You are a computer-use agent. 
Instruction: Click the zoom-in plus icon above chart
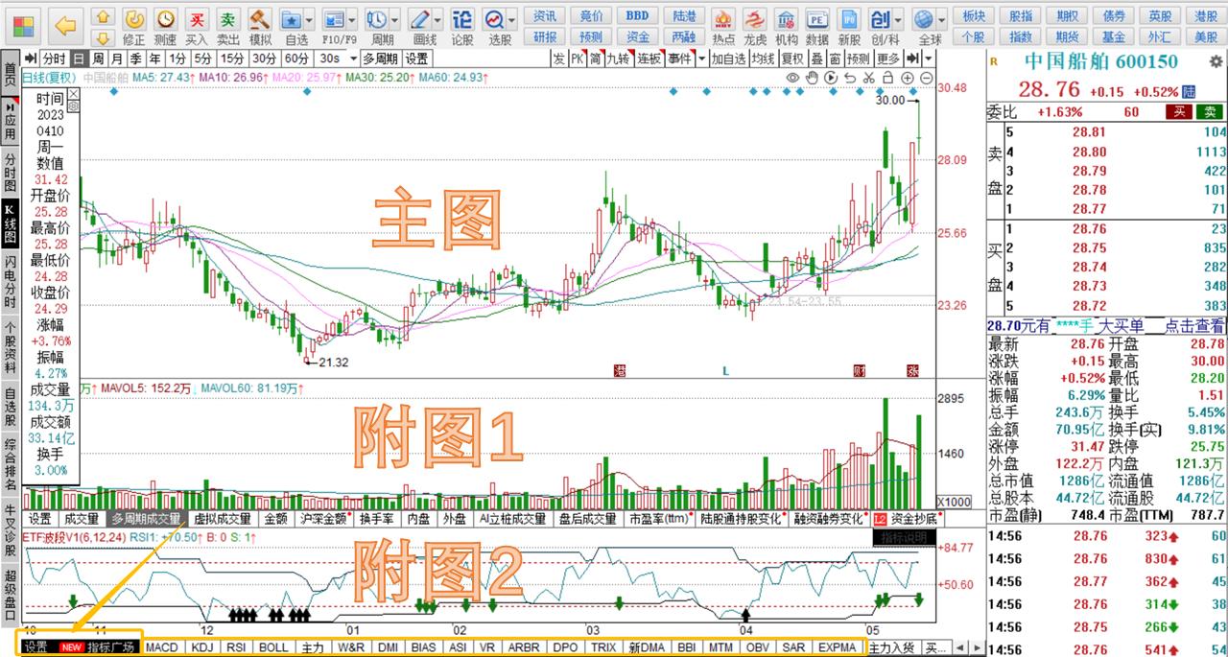pos(908,77)
